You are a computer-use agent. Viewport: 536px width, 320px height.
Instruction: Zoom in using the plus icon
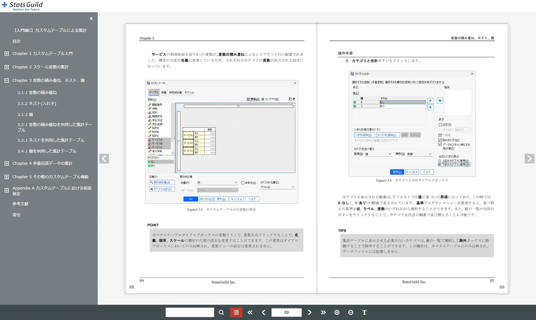pyautogui.click(x=337, y=312)
